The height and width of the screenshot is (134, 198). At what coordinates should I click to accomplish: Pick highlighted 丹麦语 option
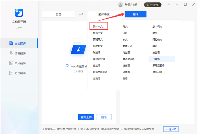[x=162, y=59]
